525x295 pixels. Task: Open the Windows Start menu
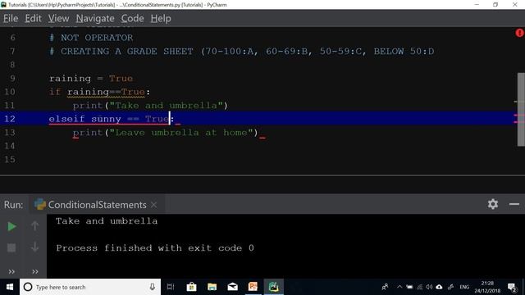pyautogui.click(x=10, y=287)
